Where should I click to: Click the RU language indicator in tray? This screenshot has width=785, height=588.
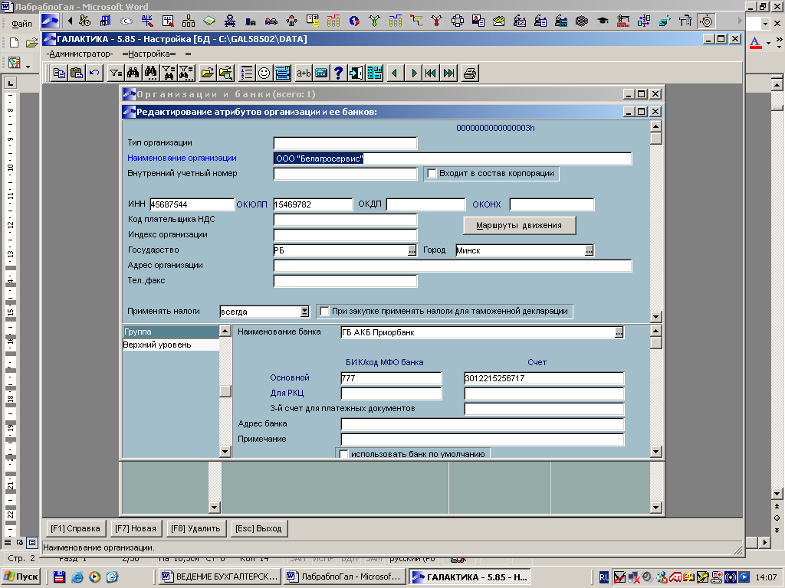[x=604, y=577]
